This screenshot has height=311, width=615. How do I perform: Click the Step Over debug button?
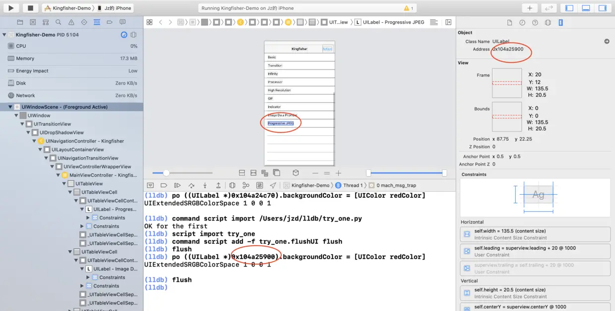pyautogui.click(x=191, y=185)
